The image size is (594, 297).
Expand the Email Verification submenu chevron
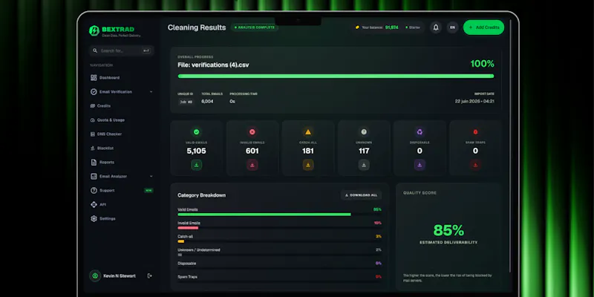click(151, 91)
